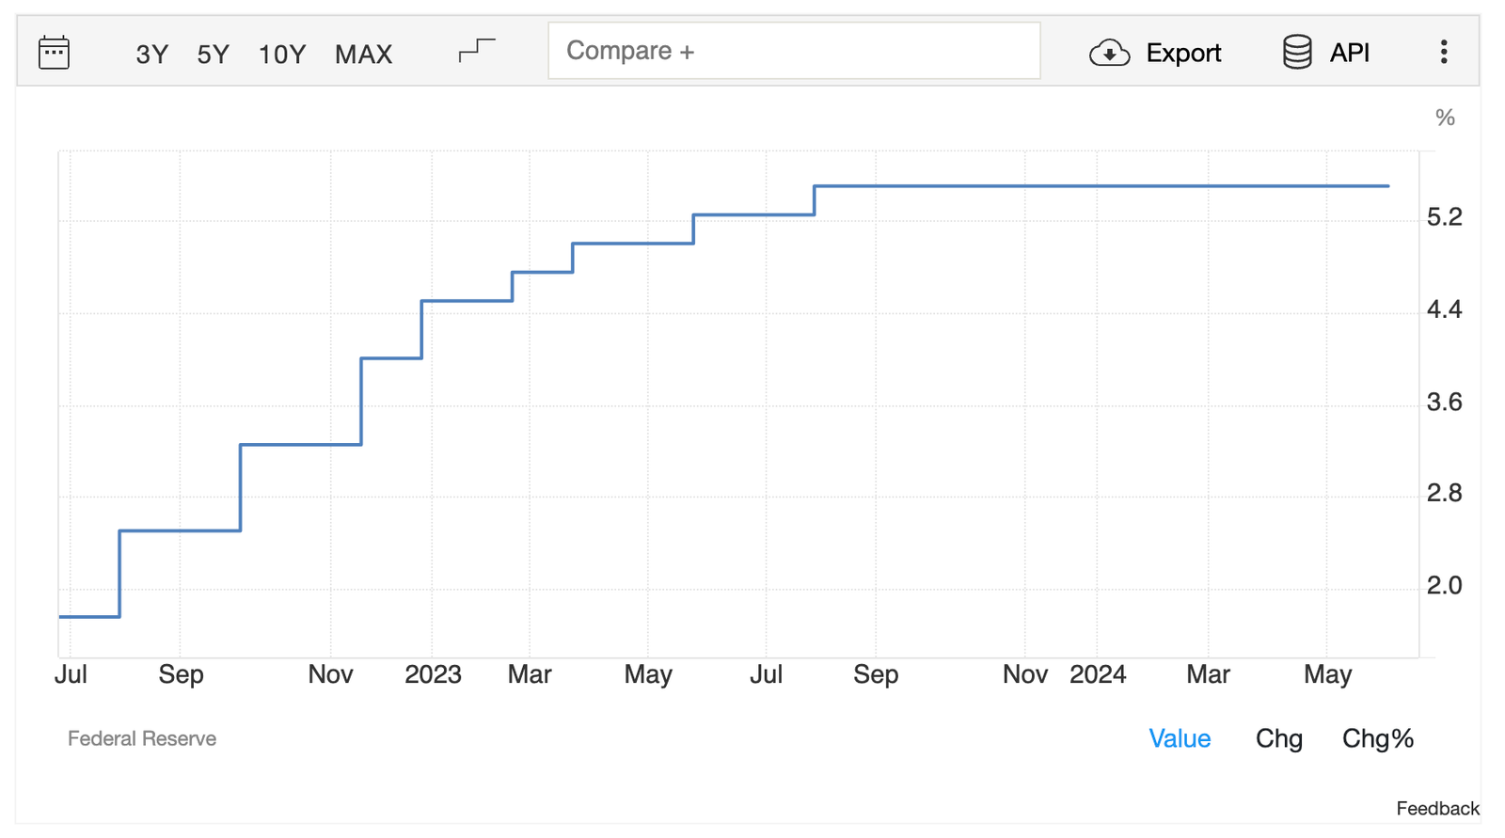Click the Export cloud download icon
The width and height of the screenshot is (1505, 838).
(x=1109, y=53)
